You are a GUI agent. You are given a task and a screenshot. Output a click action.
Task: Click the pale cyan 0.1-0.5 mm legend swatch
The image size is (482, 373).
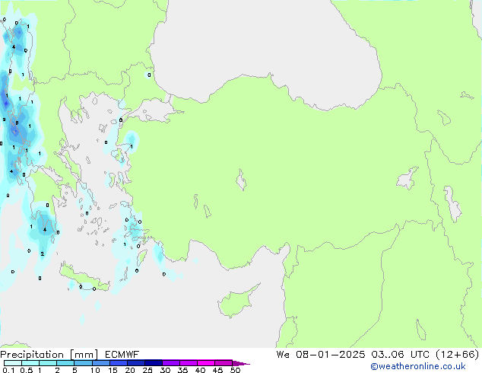tap(13, 363)
